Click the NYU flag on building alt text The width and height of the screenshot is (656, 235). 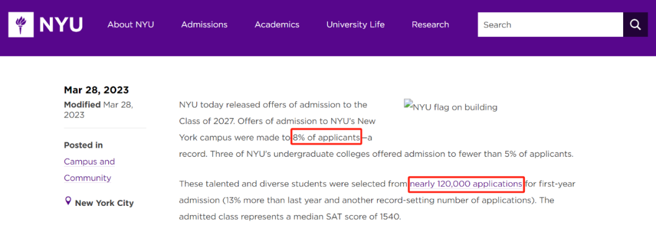455,107
